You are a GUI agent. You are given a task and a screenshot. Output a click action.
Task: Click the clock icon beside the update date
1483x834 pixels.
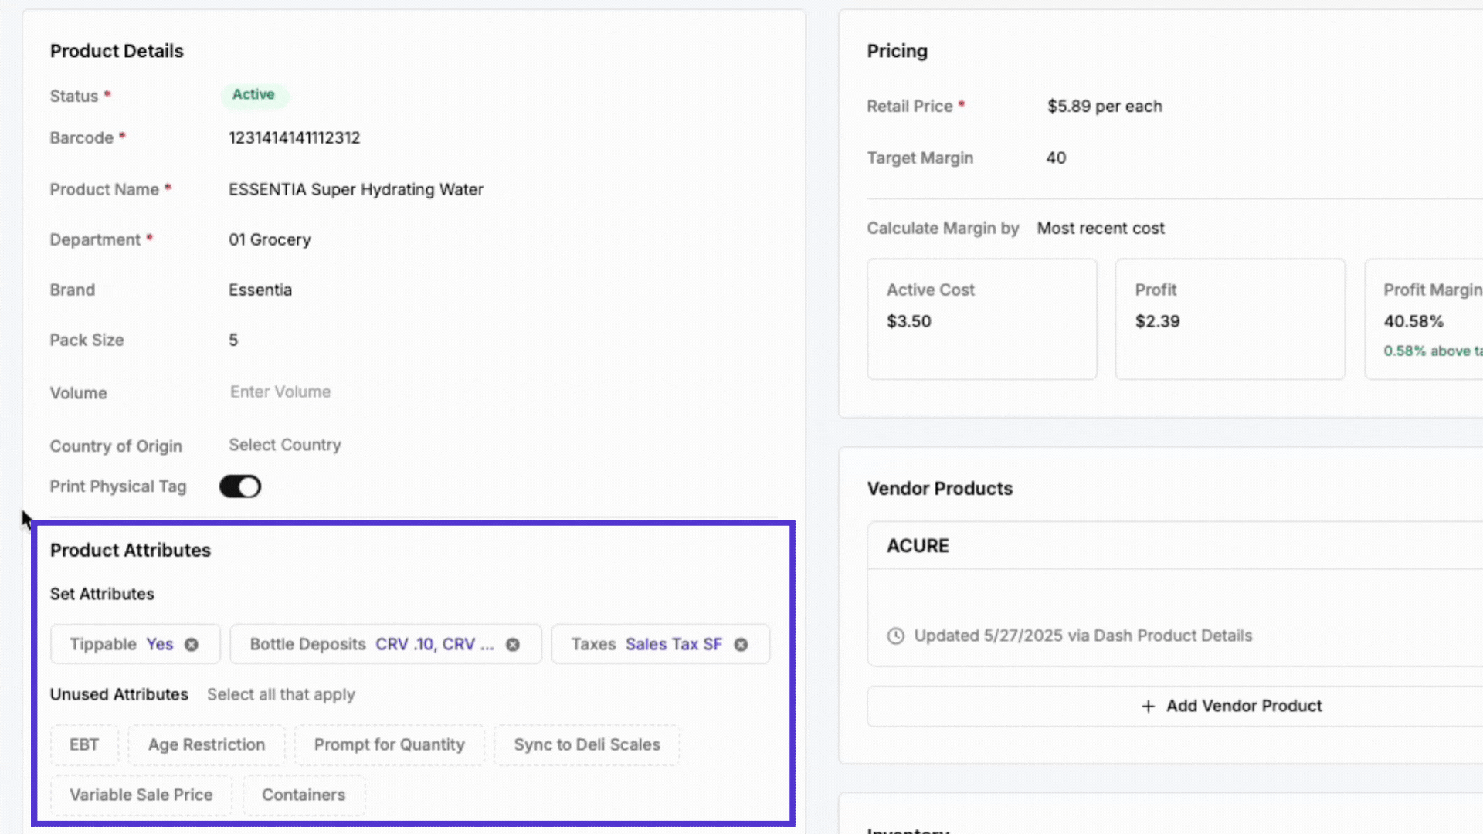point(896,636)
